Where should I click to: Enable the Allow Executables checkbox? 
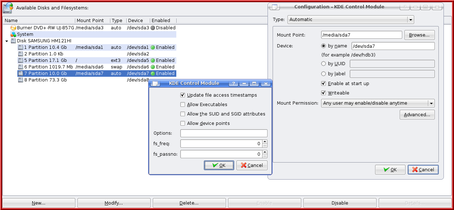click(183, 105)
